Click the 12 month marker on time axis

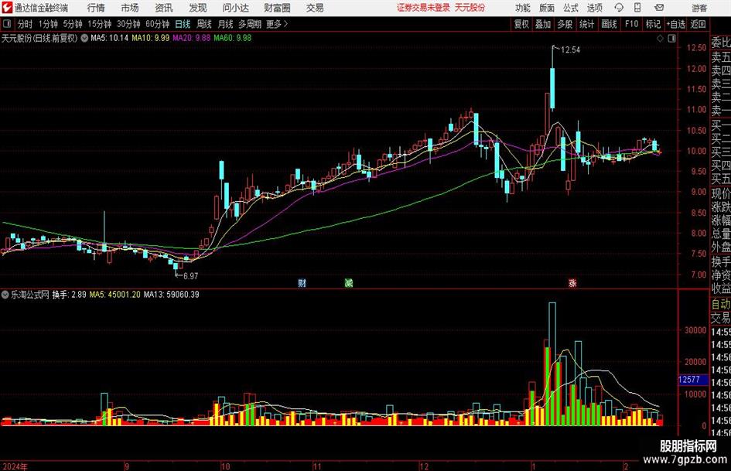pyautogui.click(x=424, y=466)
